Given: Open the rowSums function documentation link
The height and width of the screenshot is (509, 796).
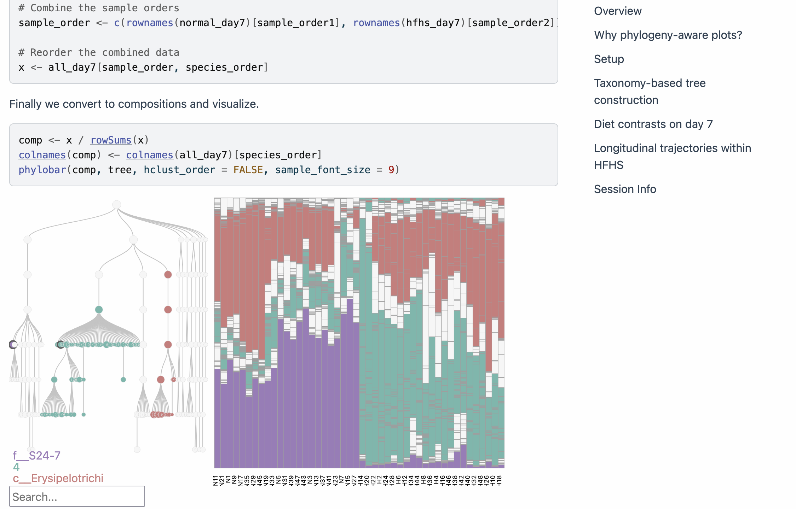Looking at the screenshot, I should 111,140.
